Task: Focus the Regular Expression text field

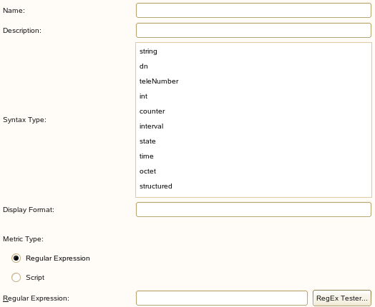Action: [222, 298]
